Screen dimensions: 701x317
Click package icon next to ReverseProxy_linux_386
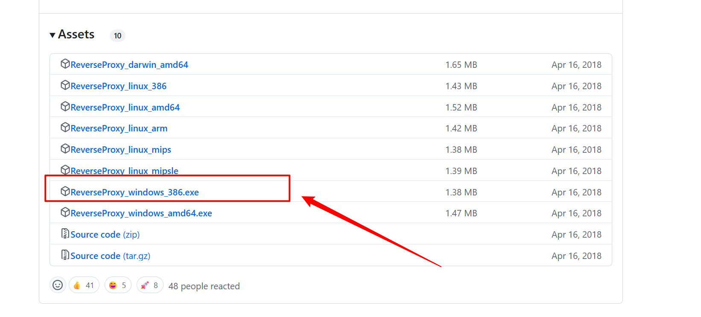(65, 85)
